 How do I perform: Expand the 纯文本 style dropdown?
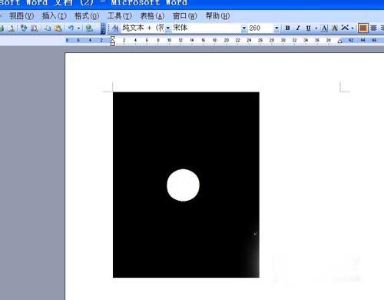pos(168,28)
